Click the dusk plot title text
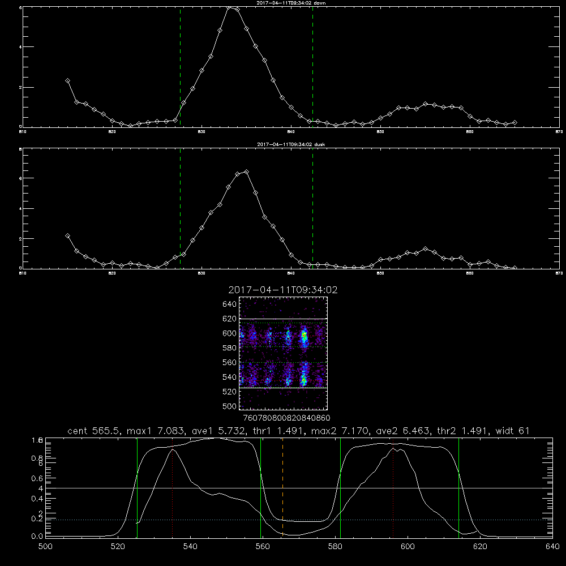Viewport: 566px width, 566px height. coord(291,144)
